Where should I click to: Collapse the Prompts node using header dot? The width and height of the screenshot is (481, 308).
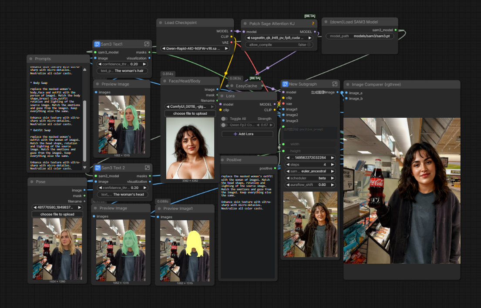coord(31,59)
